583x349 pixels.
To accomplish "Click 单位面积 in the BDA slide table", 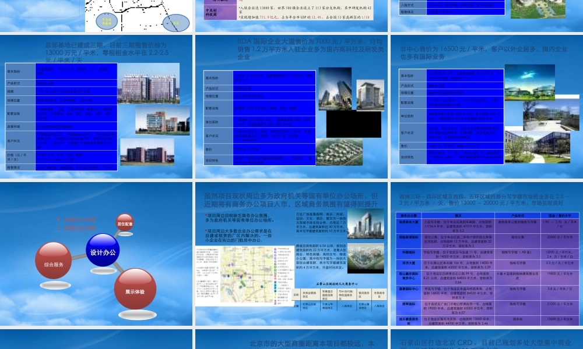I will [x=219, y=122].
